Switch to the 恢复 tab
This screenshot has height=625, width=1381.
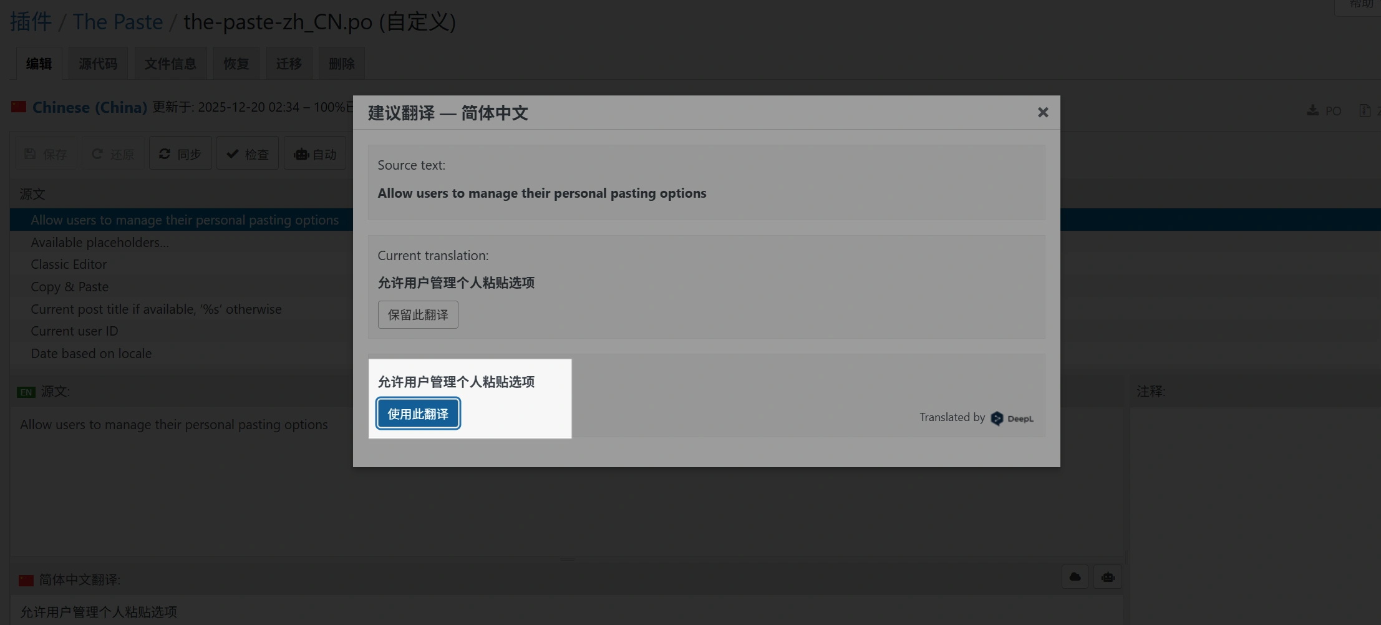tap(236, 64)
